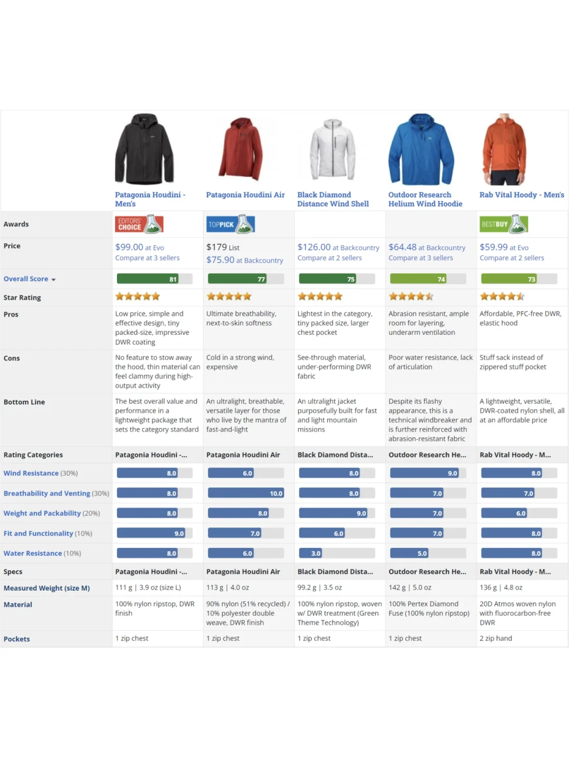Click the Measured Weight (size M) spec link
Viewport: 569px width, 758px height.
pyautogui.click(x=47, y=588)
